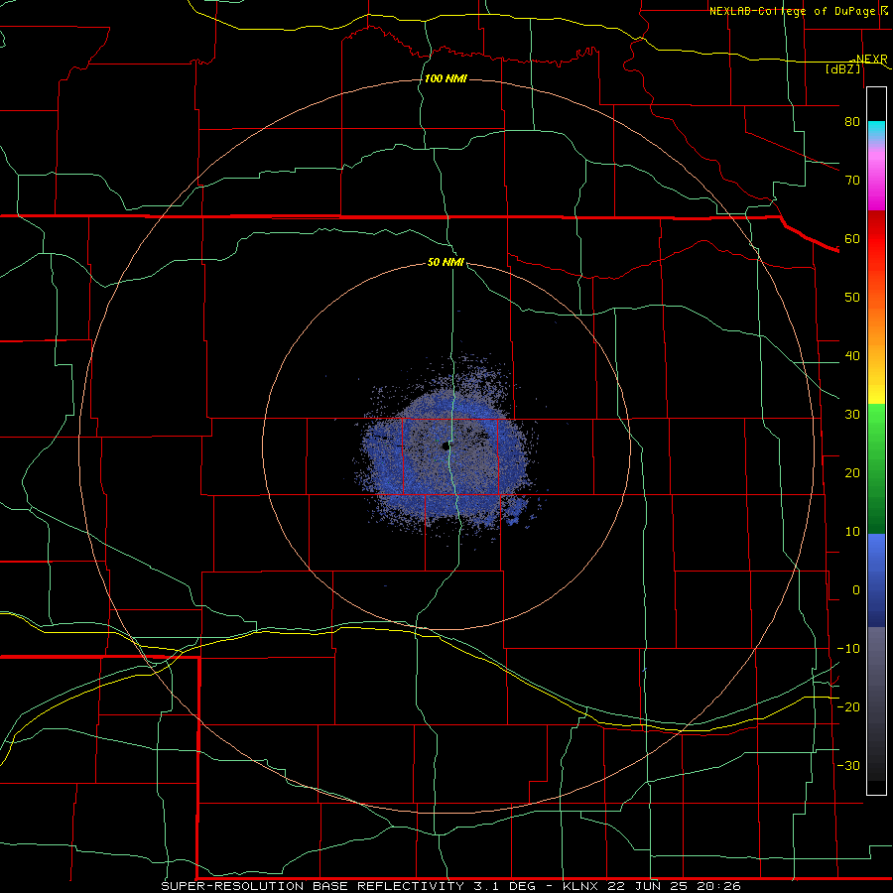Click the 0 value on dBZ scale

(x=856, y=590)
